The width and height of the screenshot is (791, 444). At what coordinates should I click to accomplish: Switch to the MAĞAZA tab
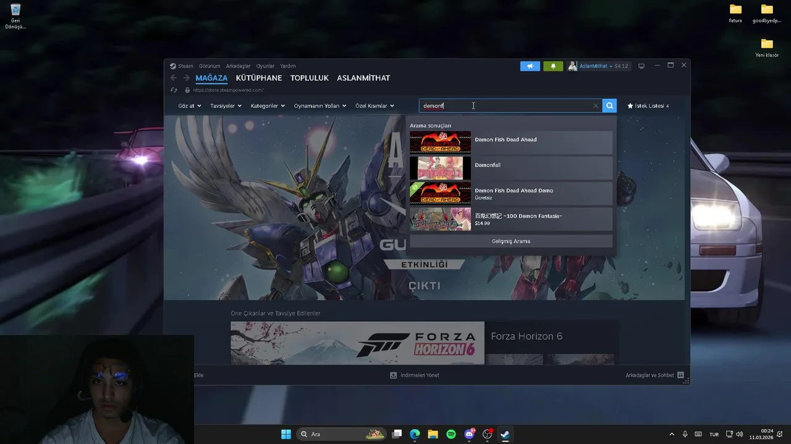211,78
